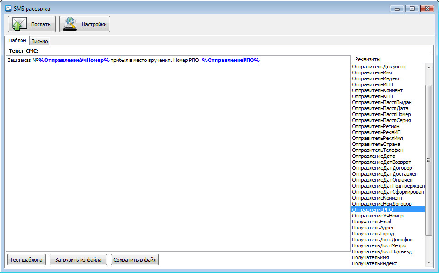
Task: Select ОтправлениеДатДоставлен in the list
Action: (388, 174)
